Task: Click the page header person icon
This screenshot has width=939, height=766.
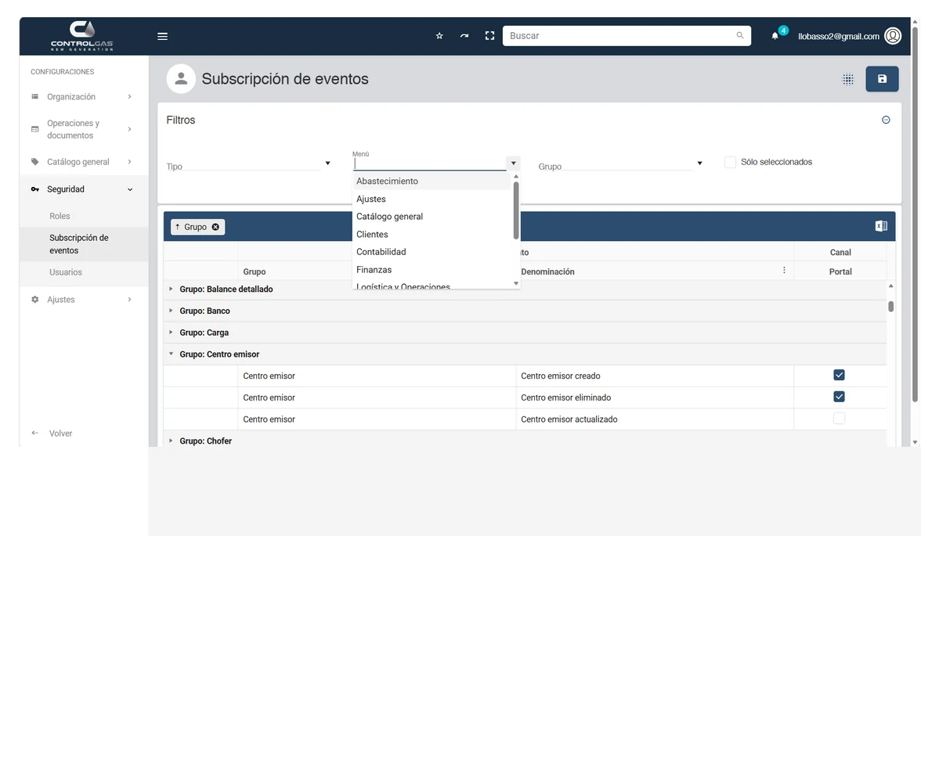Action: (181, 79)
